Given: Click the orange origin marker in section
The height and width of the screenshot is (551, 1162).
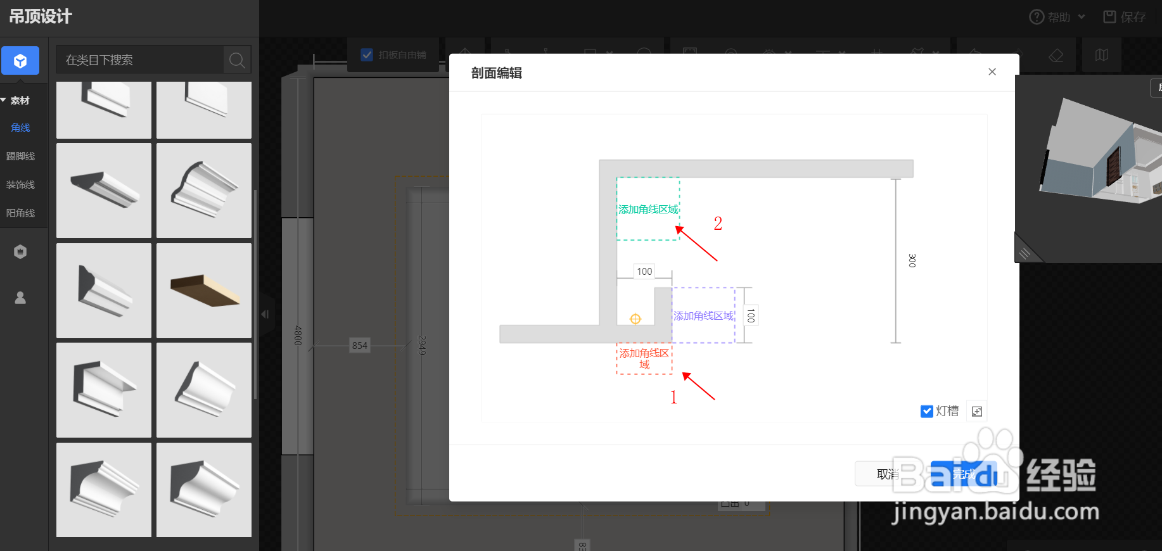Looking at the screenshot, I should (635, 319).
